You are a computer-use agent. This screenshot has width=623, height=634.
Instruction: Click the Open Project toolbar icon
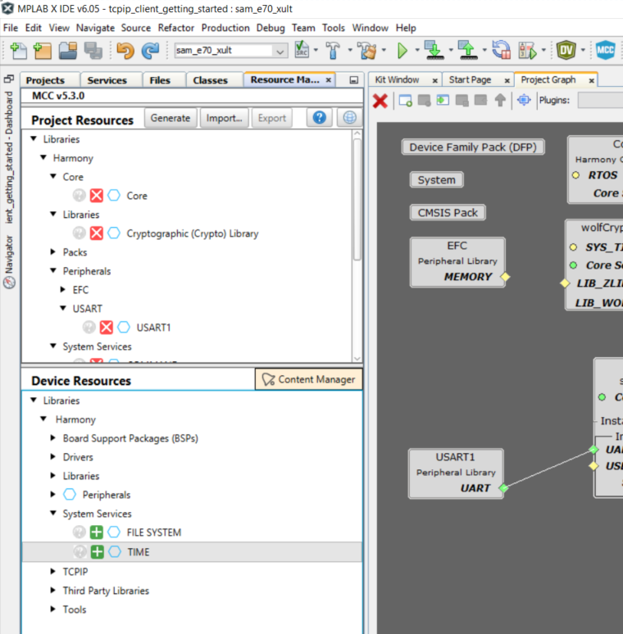tap(67, 51)
